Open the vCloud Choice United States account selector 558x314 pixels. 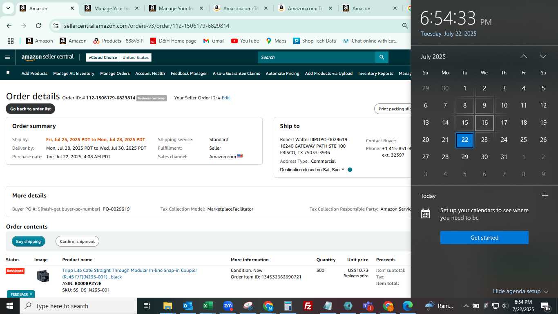tap(118, 57)
